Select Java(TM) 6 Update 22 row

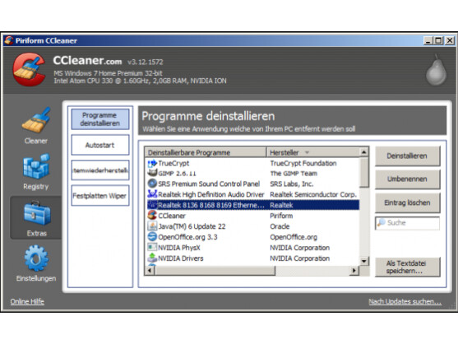point(253,226)
